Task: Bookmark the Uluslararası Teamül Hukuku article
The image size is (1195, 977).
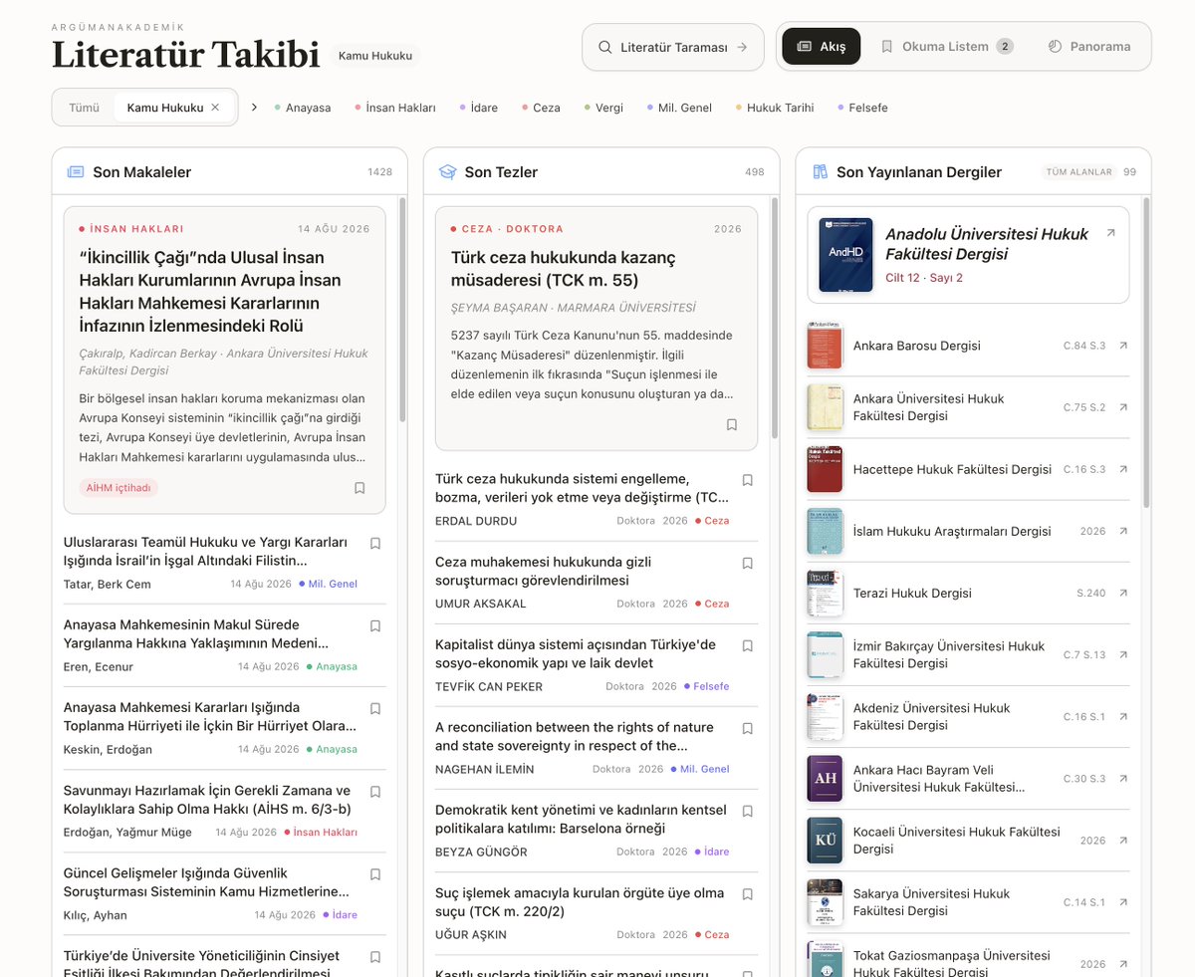Action: click(x=375, y=544)
